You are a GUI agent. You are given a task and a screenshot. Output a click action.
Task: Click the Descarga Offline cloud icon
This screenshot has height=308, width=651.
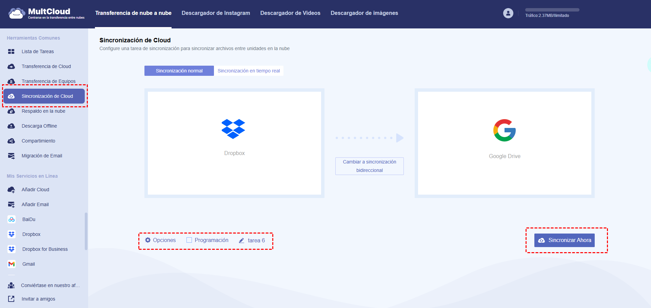pyautogui.click(x=11, y=126)
